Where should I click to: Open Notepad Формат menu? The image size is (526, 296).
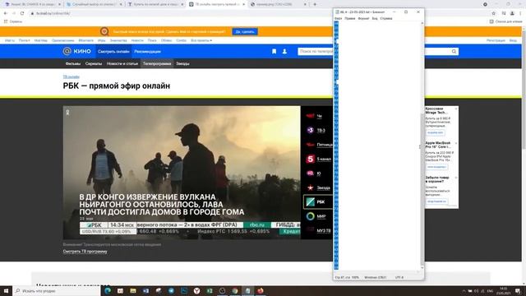(363, 18)
